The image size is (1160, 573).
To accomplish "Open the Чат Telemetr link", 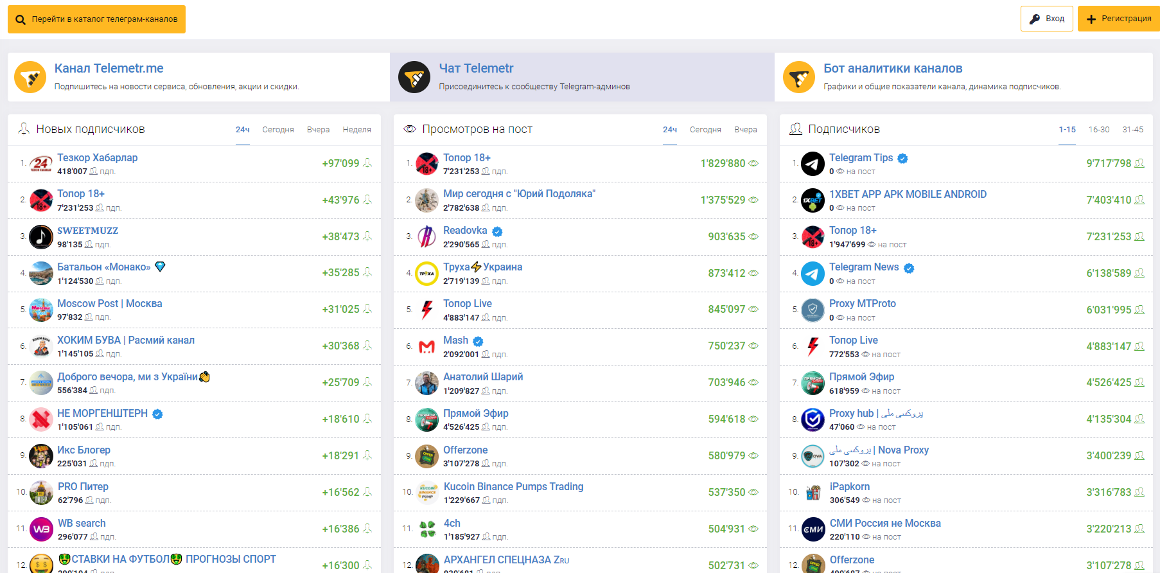I will pyautogui.click(x=476, y=68).
